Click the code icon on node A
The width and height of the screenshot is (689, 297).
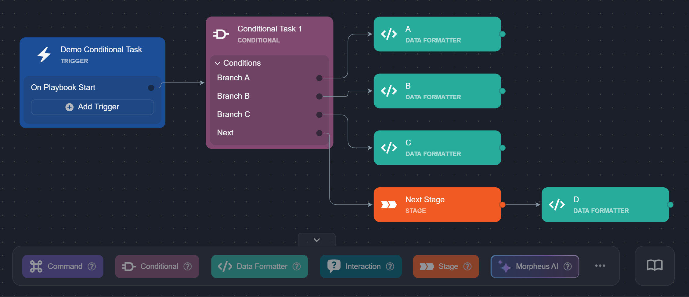click(389, 34)
